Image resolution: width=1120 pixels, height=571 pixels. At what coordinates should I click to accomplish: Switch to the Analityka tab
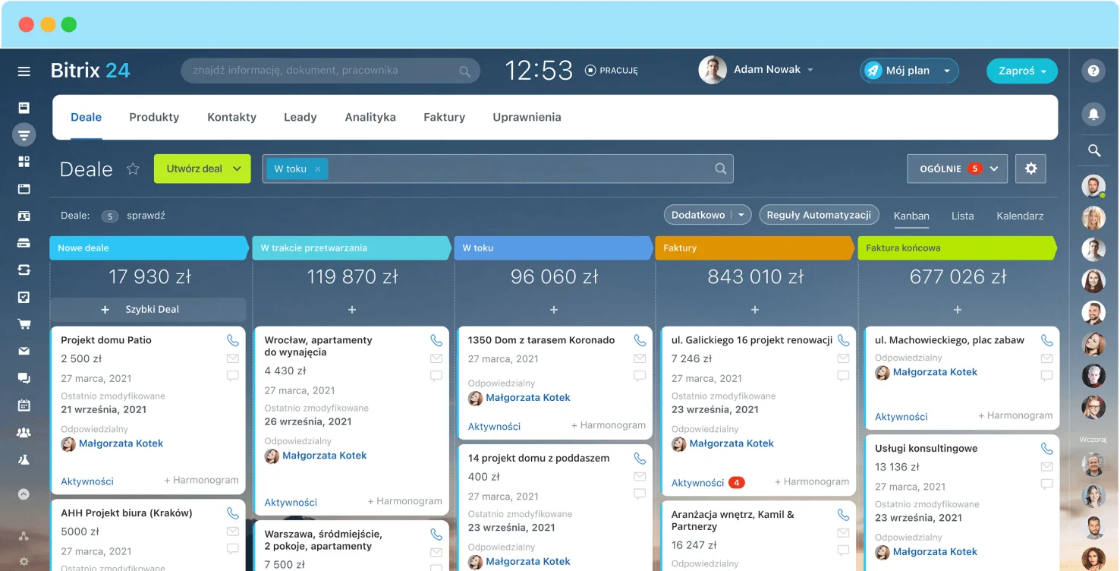[x=370, y=117]
